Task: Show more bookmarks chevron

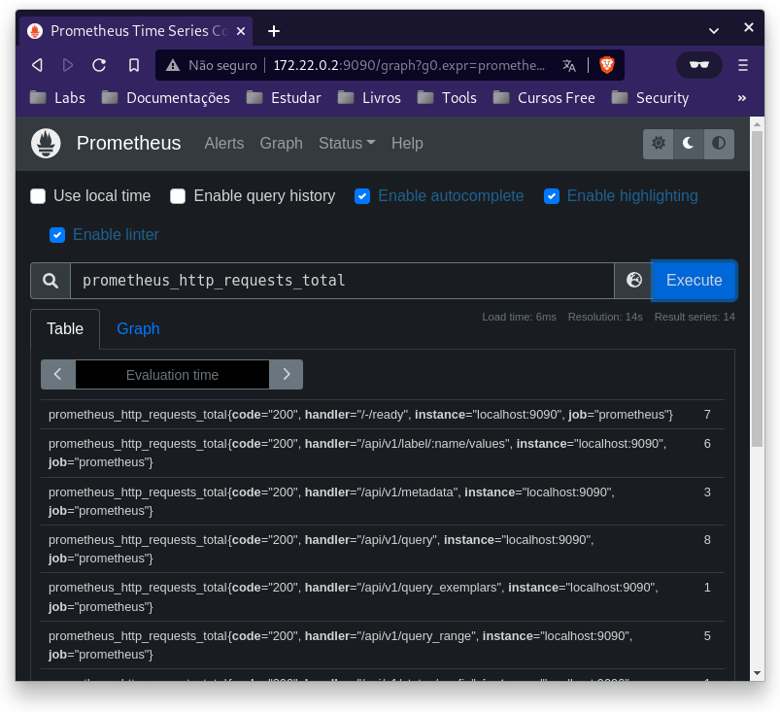Action: coord(742,98)
